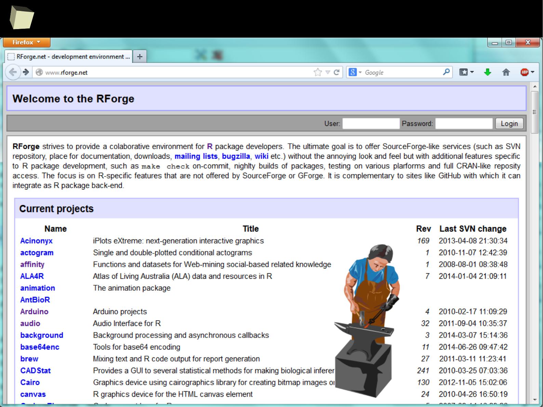Click the site identity globe icon

pos(39,72)
